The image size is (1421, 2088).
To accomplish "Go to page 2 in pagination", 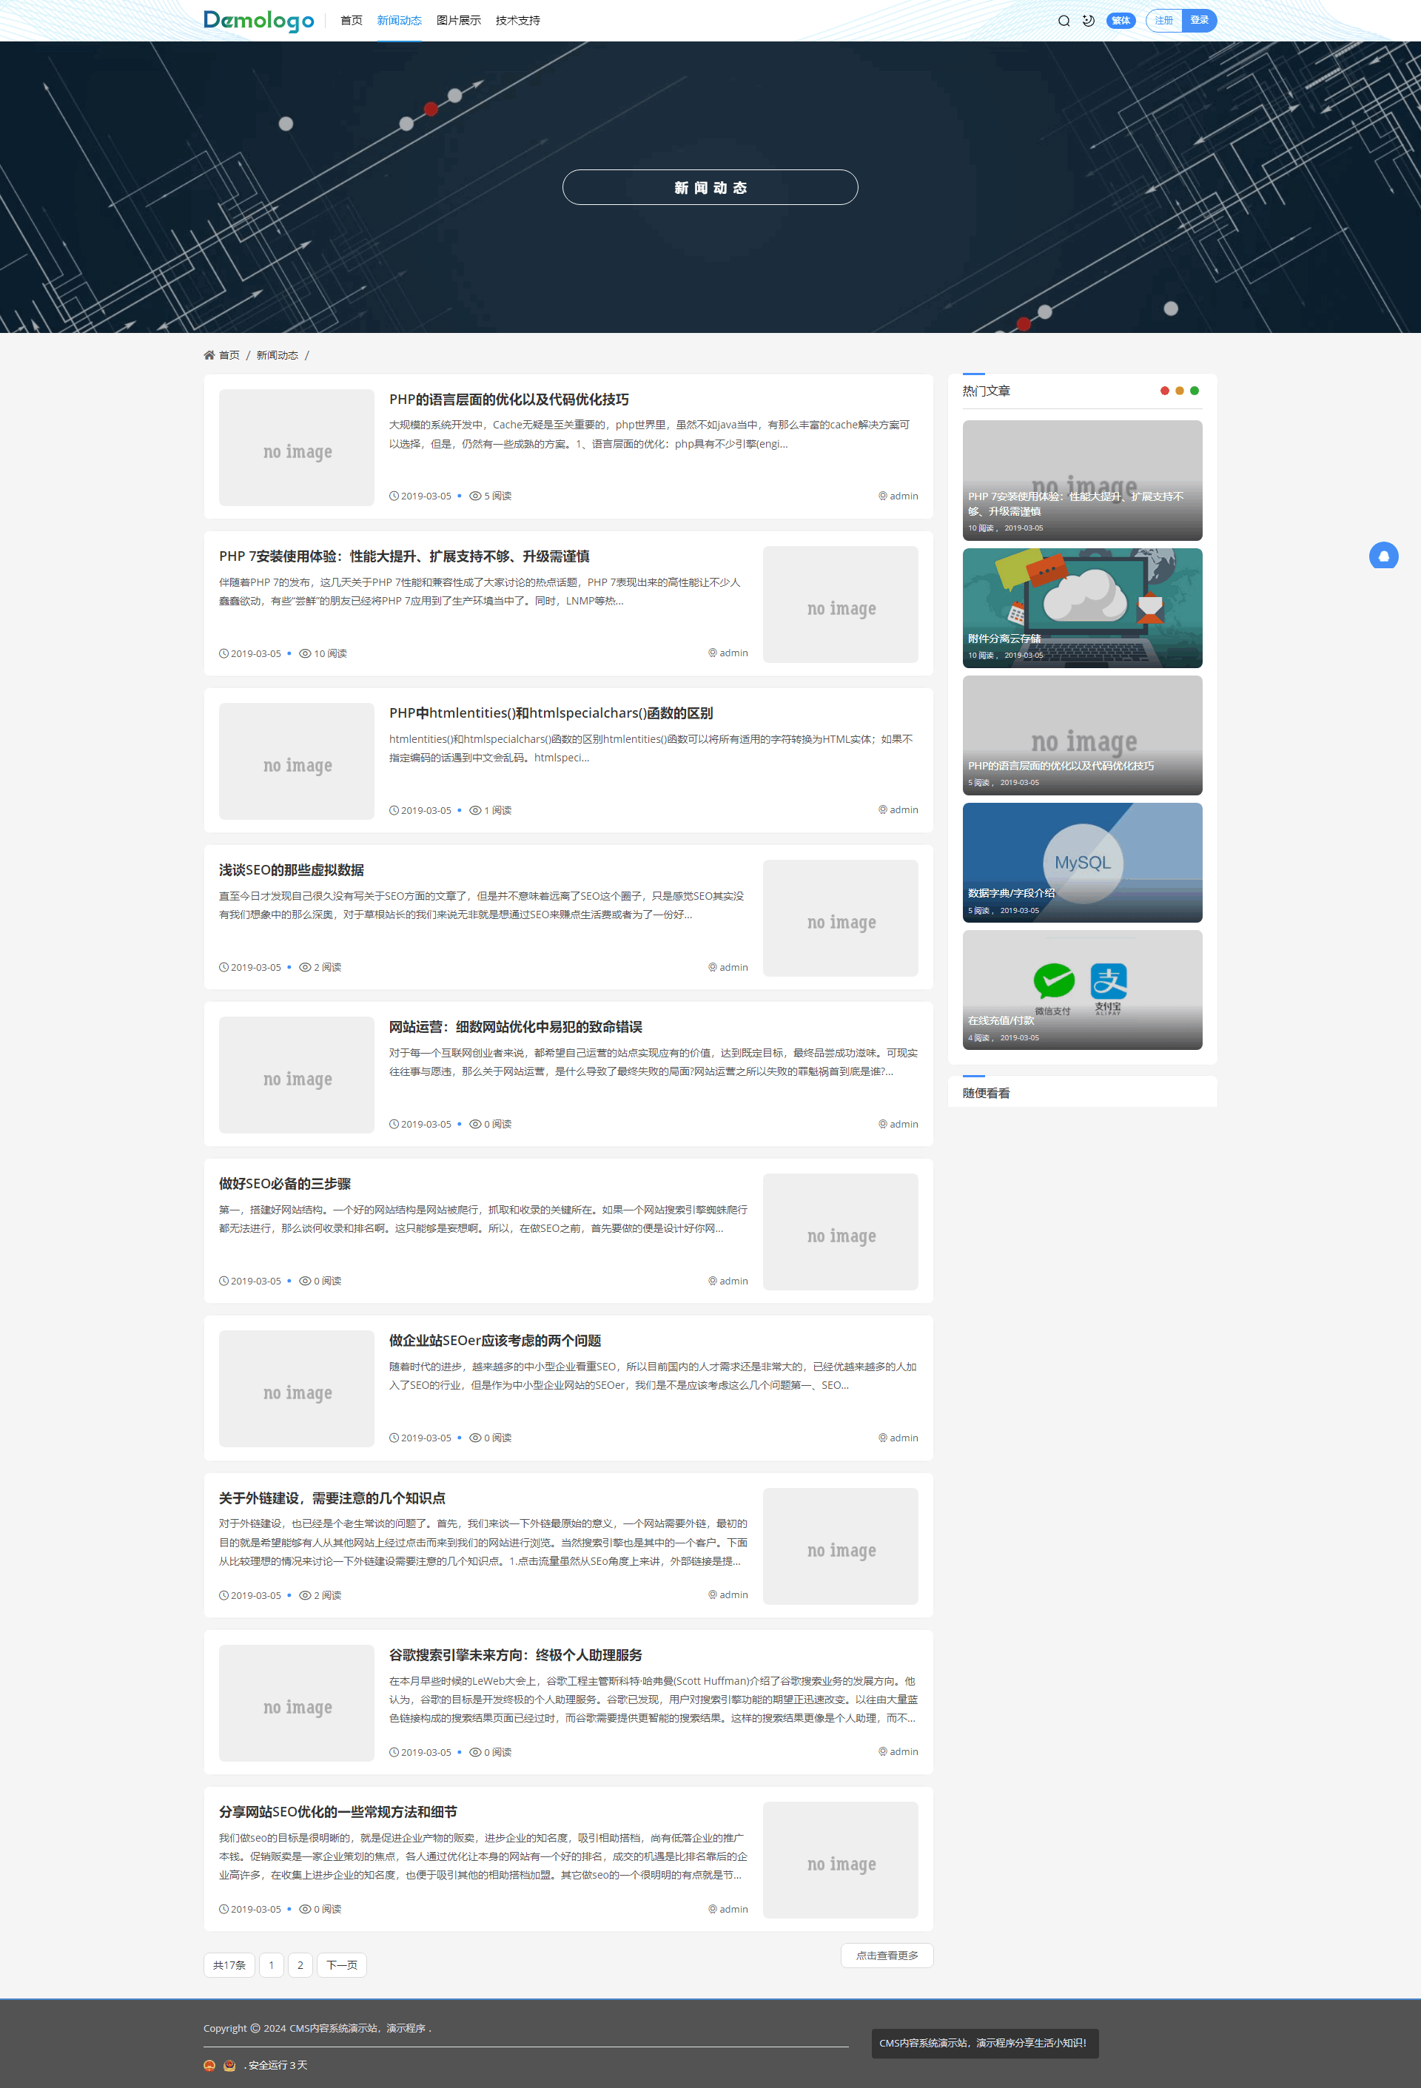I will pos(300,1965).
